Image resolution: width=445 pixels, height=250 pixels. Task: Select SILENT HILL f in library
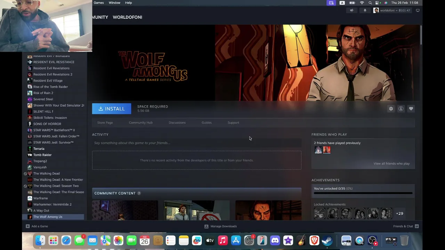[x=43, y=111]
